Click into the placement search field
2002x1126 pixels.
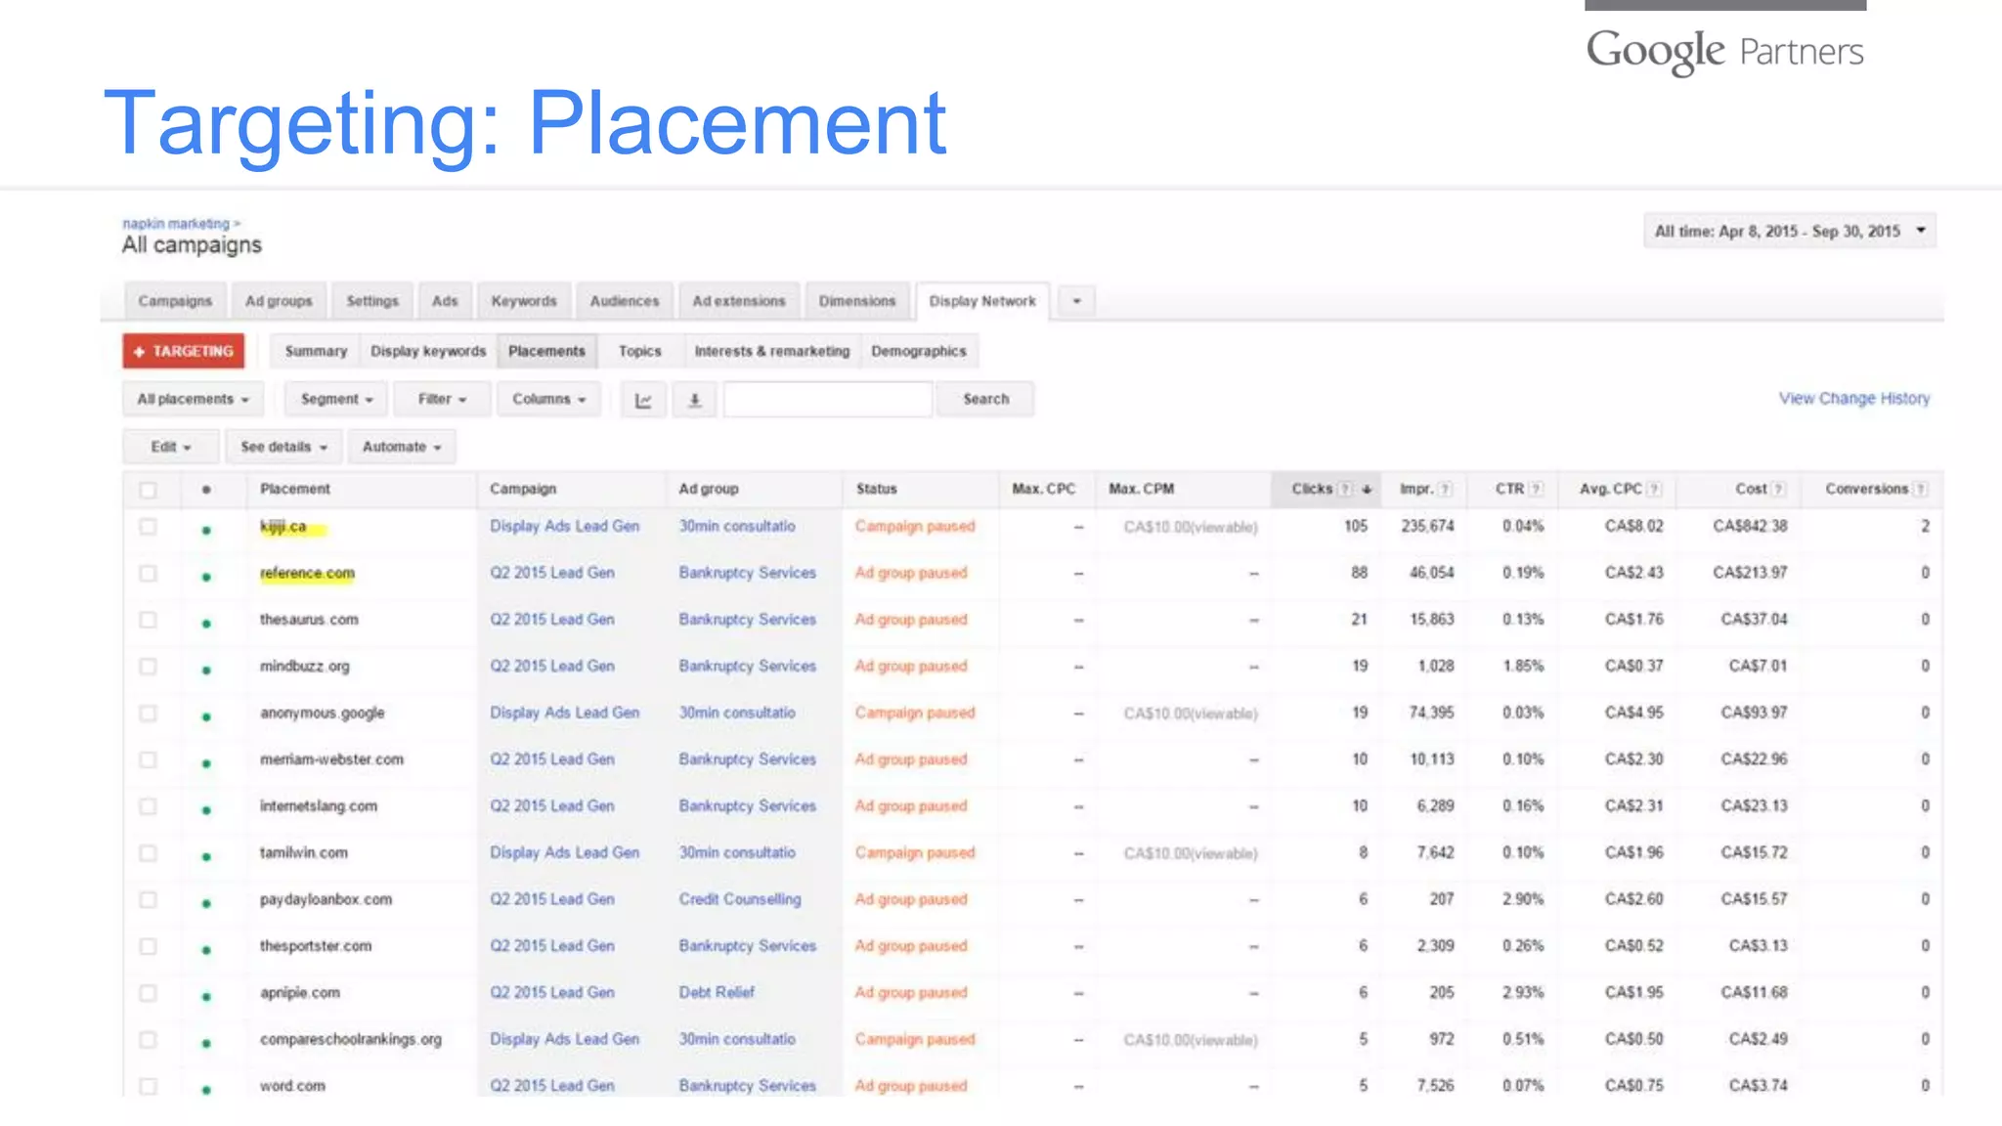point(827,400)
